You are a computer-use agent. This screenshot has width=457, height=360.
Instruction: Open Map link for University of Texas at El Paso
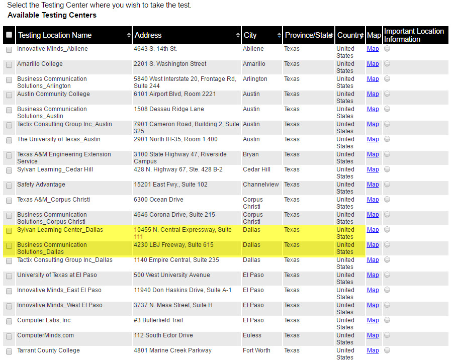[x=373, y=275]
